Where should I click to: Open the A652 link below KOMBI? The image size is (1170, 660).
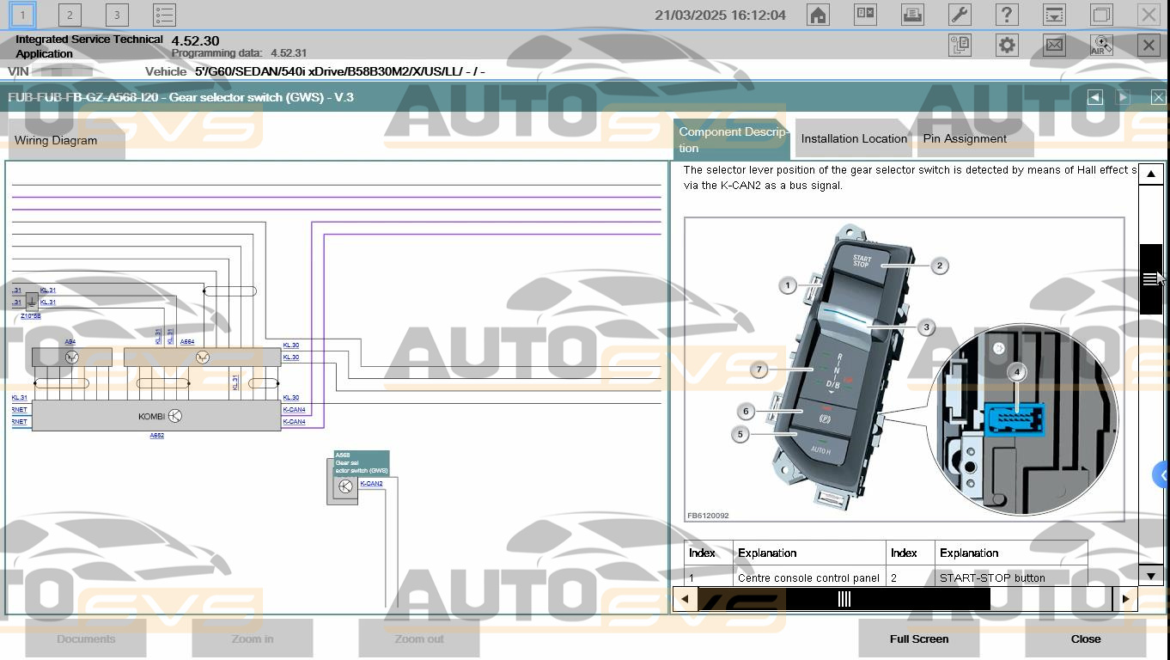click(x=156, y=436)
